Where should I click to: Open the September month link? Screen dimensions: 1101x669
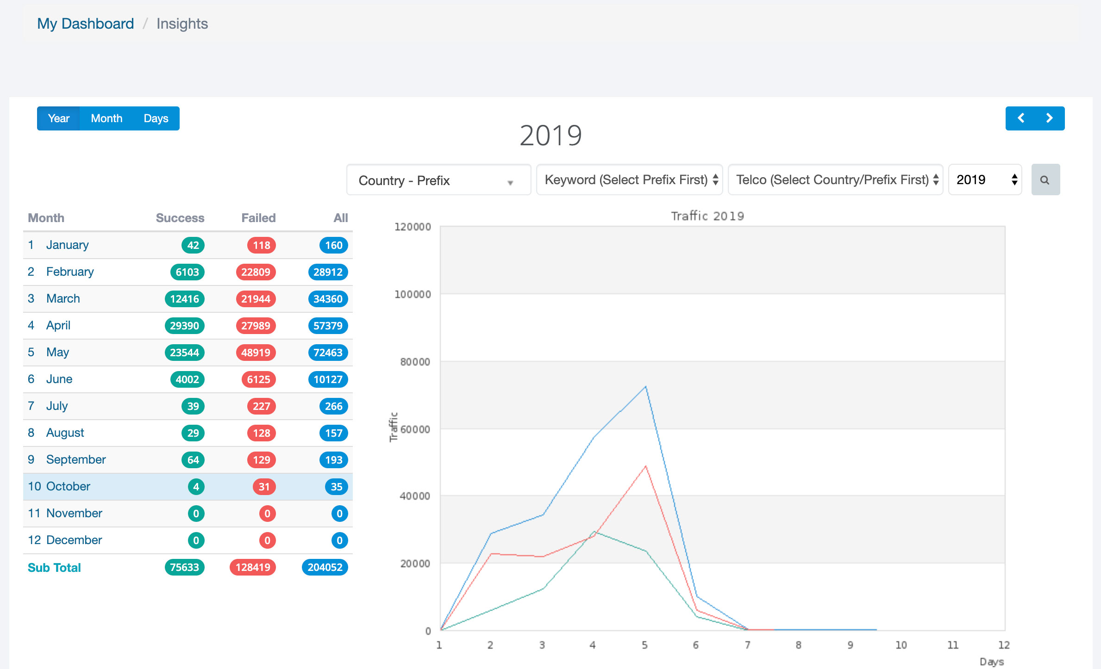click(76, 460)
